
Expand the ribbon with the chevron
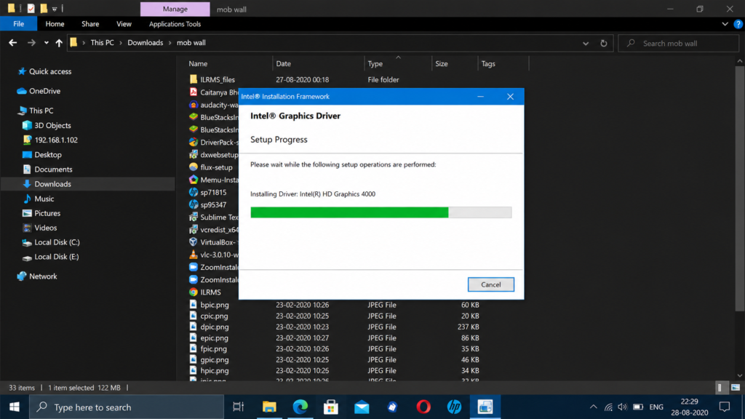tap(725, 24)
